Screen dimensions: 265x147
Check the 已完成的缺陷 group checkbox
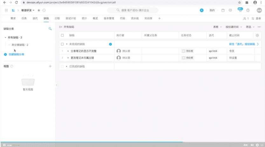click(62, 66)
